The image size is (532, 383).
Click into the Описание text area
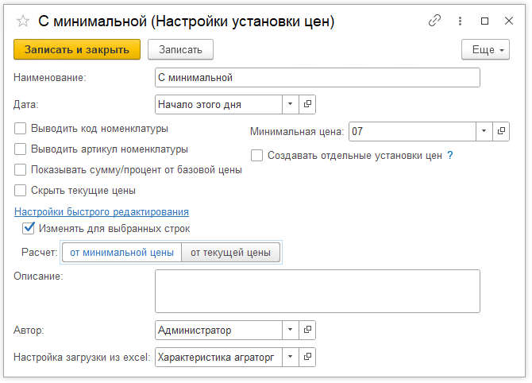[318, 291]
